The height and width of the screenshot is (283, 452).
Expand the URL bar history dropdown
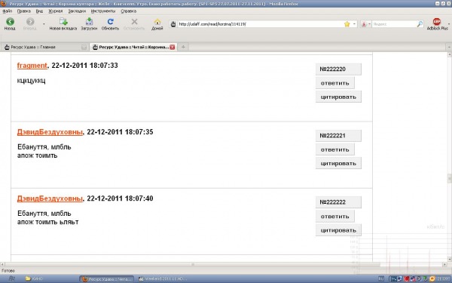click(x=354, y=24)
